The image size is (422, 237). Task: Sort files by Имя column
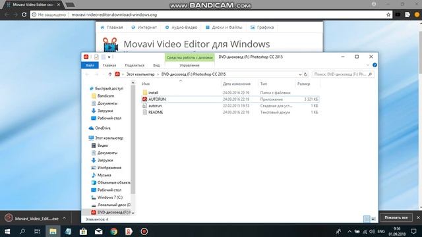146,84
